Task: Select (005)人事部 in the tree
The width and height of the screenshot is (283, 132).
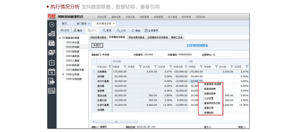Action: 73,61
